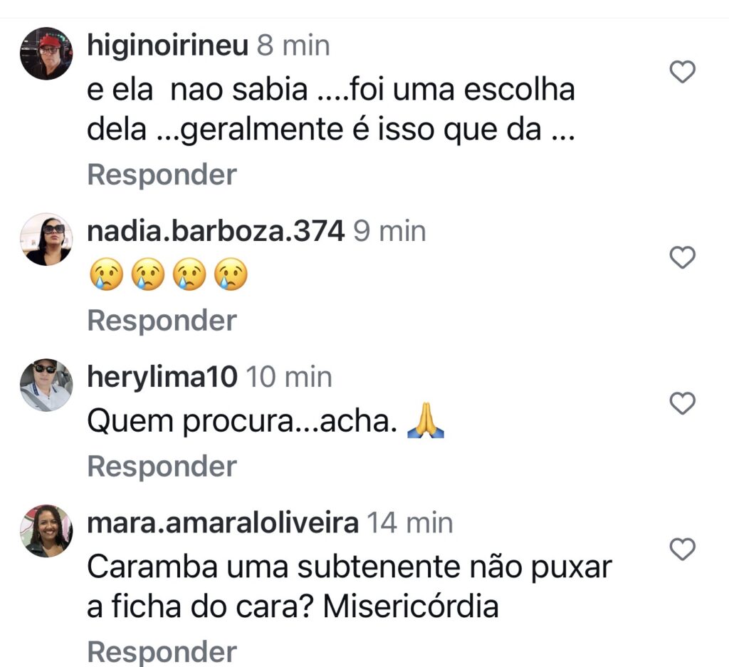Open nadia.barboza.374's profile picture

tap(46, 239)
